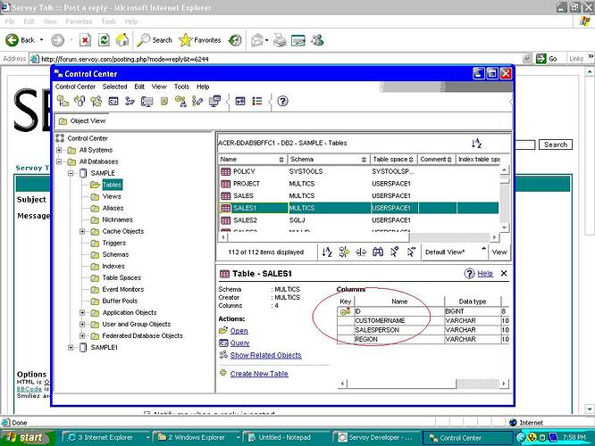Open the Task Center toolbar icon
This screenshot has width=595, height=446.
point(130,101)
